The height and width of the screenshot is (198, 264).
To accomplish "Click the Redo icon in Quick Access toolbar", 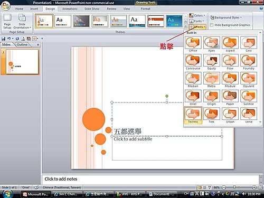I will click(17, 39).
